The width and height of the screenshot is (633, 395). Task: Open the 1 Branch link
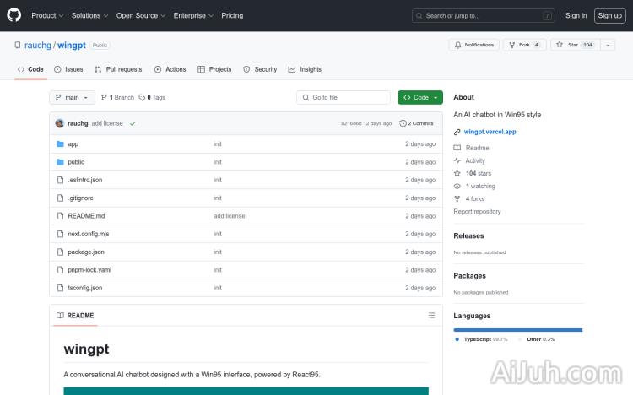(x=117, y=97)
